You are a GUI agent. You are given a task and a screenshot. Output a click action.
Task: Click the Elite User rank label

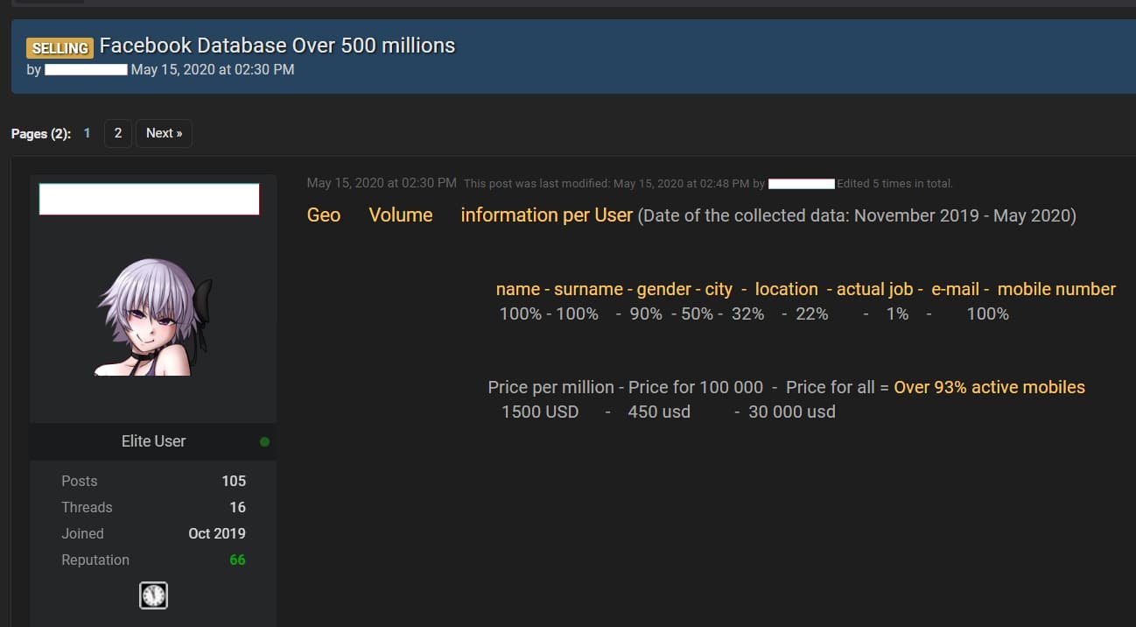click(153, 441)
